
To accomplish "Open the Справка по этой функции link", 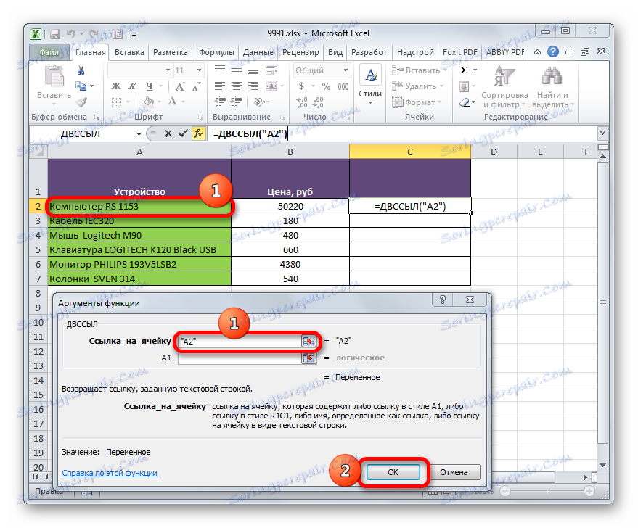I will (x=110, y=473).
